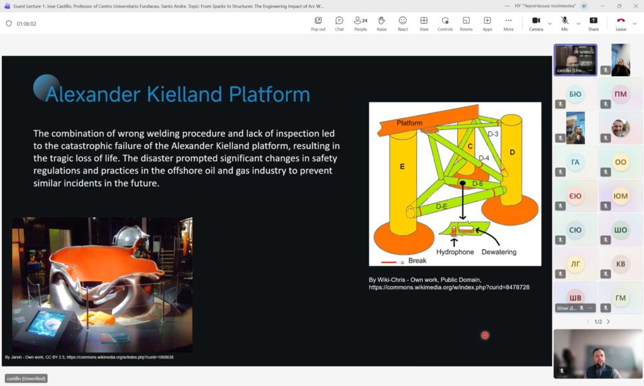Open the Apps panel
644x386 pixels.
487,23
